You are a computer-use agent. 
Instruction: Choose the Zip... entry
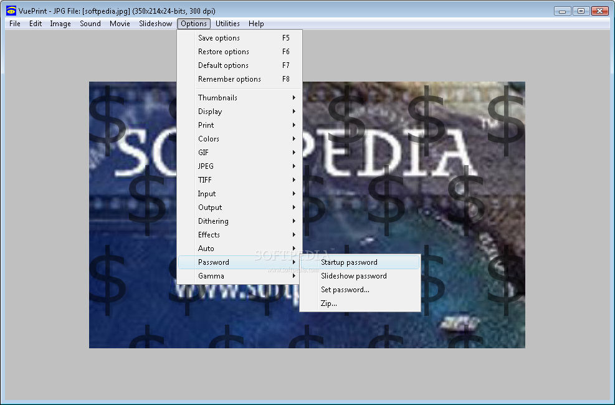click(x=360, y=303)
